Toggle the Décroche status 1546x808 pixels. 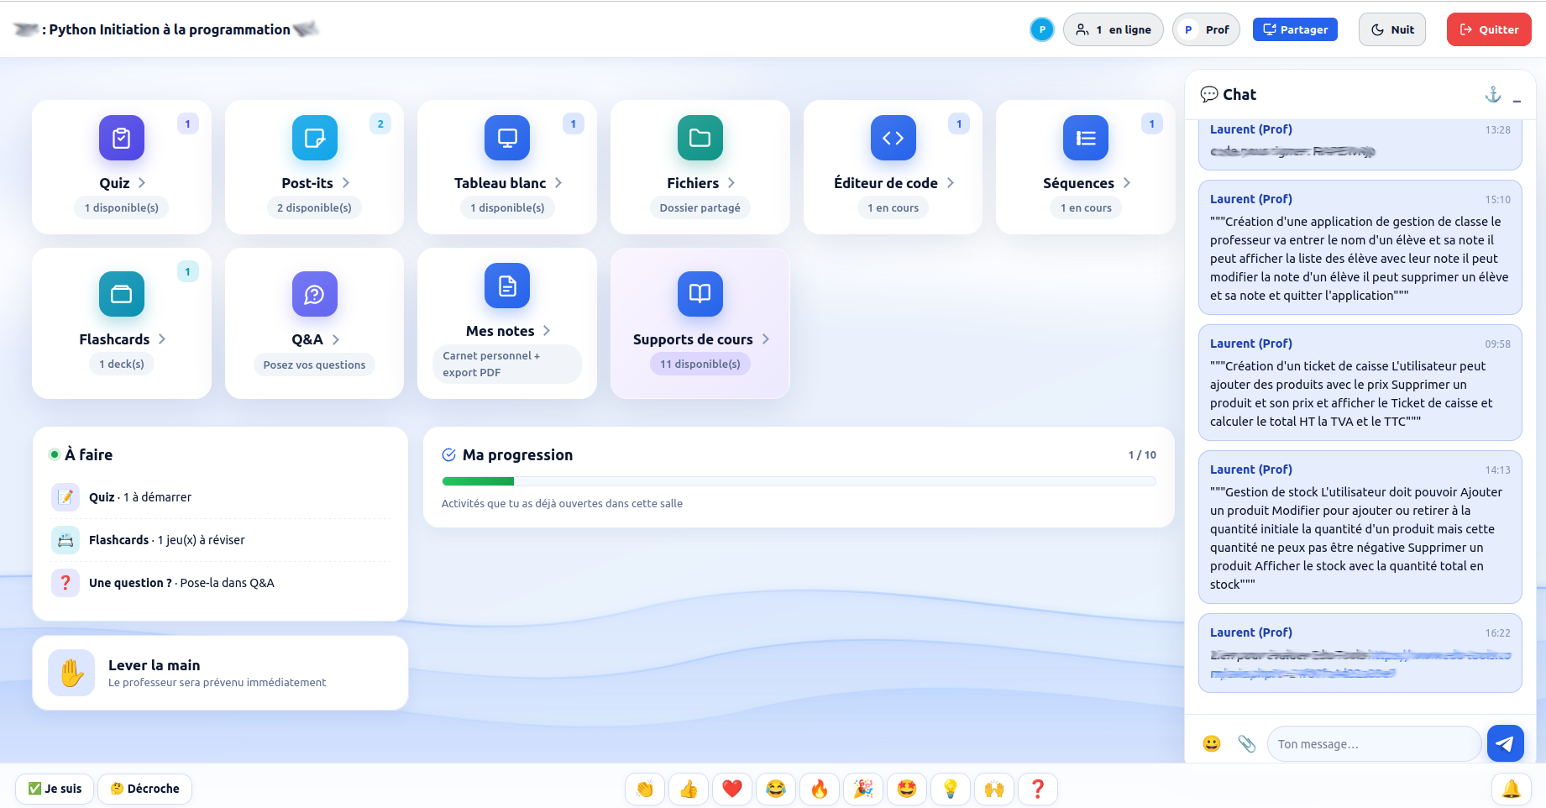(145, 789)
